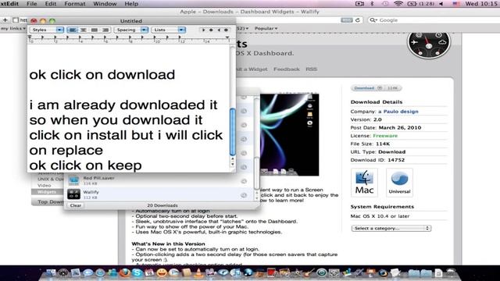500x281 pixels.
Task: Click TextEdit scrollbar down arrow
Action: pyautogui.click(x=233, y=164)
